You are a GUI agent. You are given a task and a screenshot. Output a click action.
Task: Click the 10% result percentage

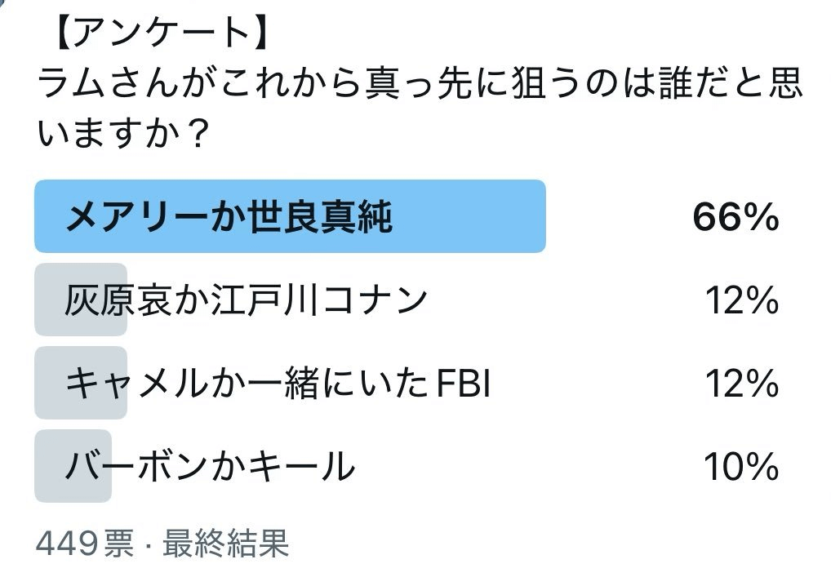coord(740,468)
